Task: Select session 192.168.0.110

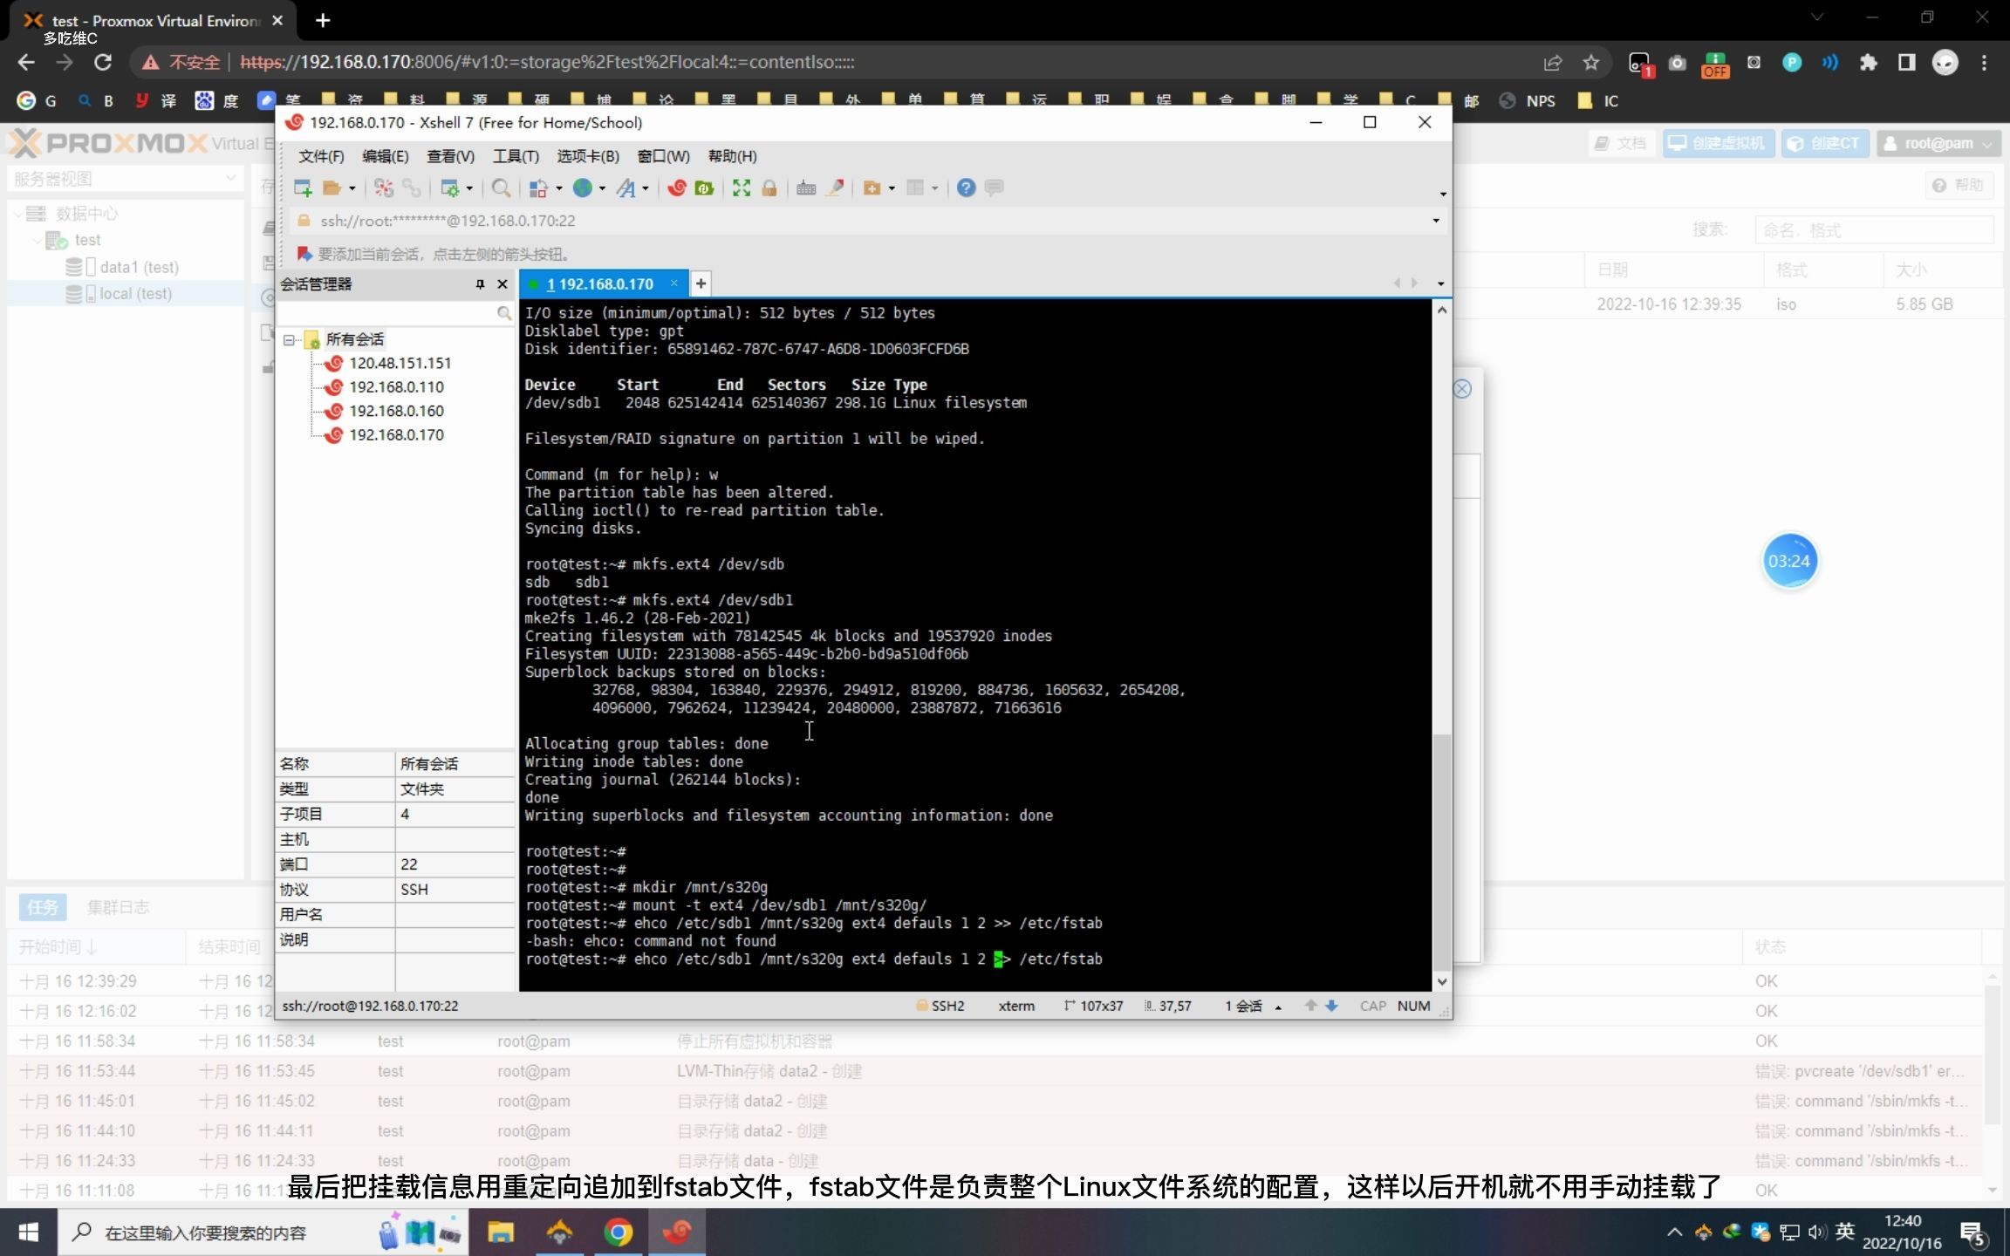Action: point(396,386)
